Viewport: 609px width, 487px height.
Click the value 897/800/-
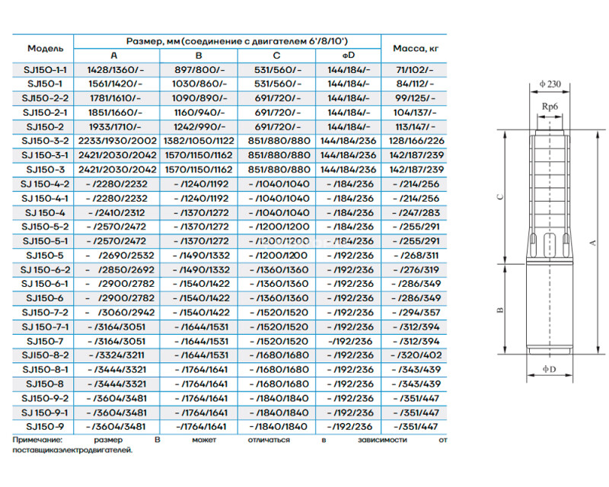(199, 70)
